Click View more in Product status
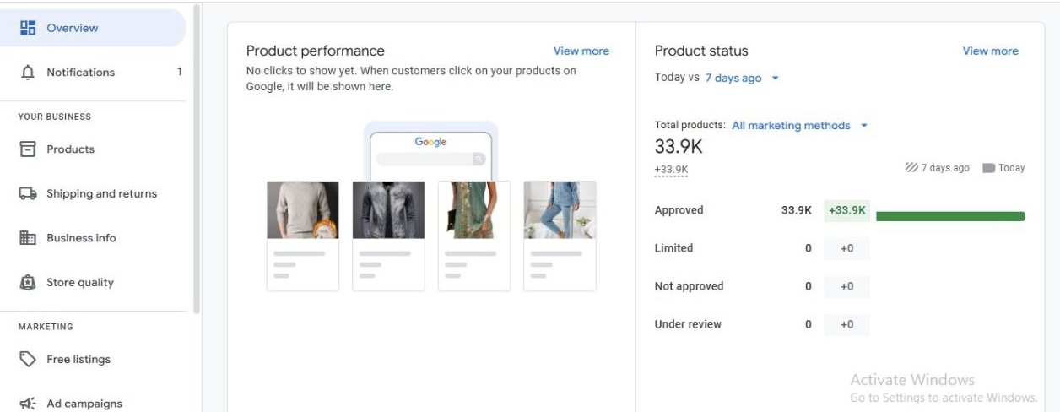Image resolution: width=1060 pixels, height=412 pixels. 990,51
